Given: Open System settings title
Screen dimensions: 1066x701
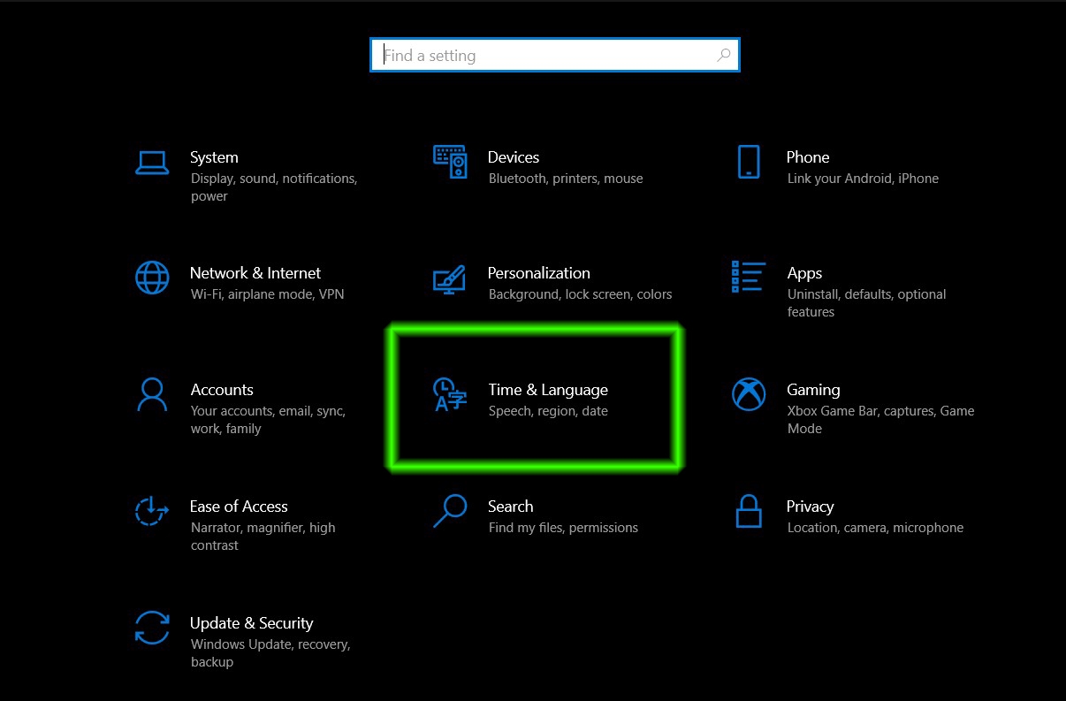Looking at the screenshot, I should pos(214,157).
